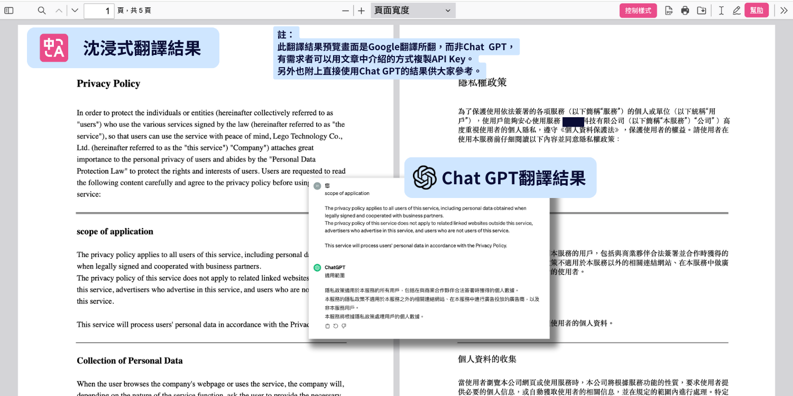This screenshot has height=396, width=793.
Task: Select the text annotation tool
Action: [721, 11]
